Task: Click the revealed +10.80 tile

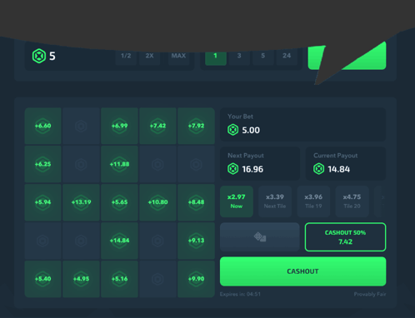Action: [x=157, y=202]
